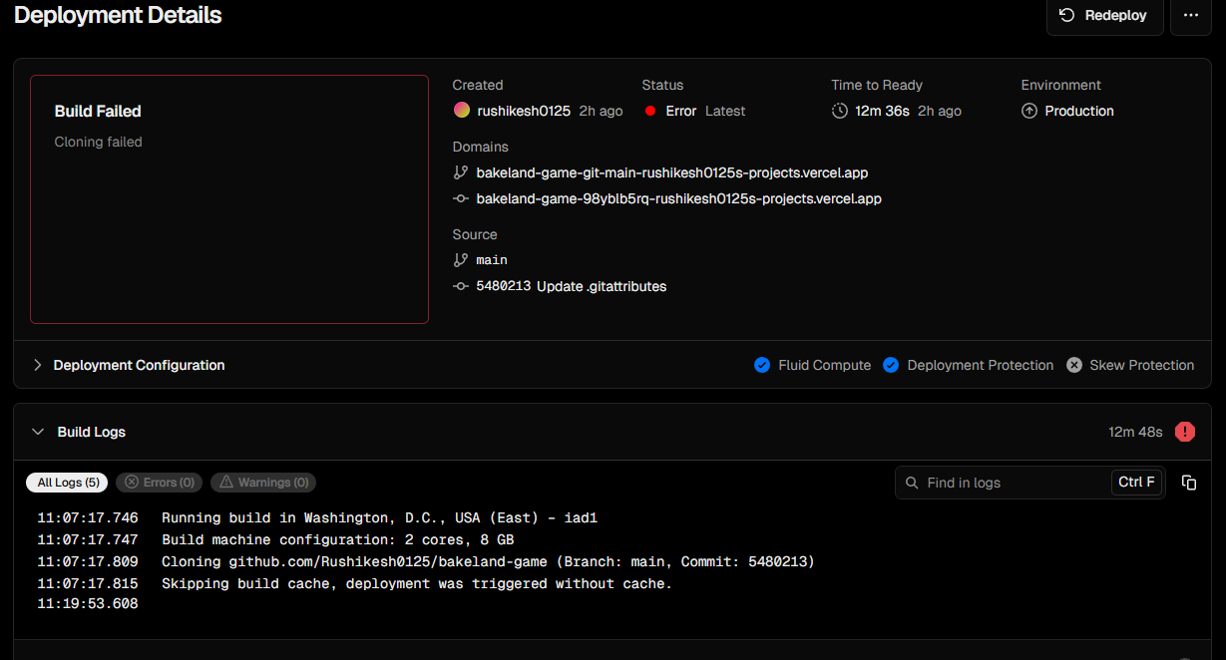Click the last log timestamp 11:19:53.608

click(x=88, y=604)
